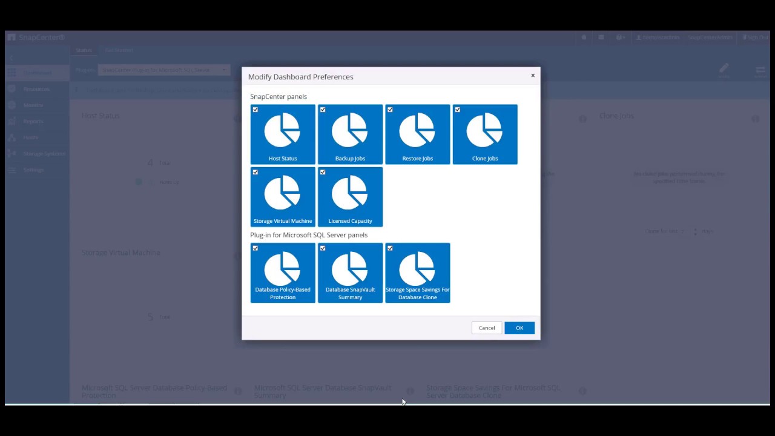Click the Backup Jobs pie chart tile
Viewport: 775px width, 436px height.
350,134
